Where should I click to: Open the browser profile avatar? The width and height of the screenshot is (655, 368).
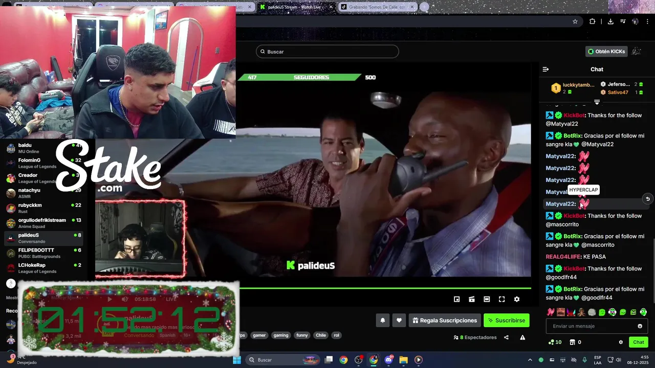635,21
